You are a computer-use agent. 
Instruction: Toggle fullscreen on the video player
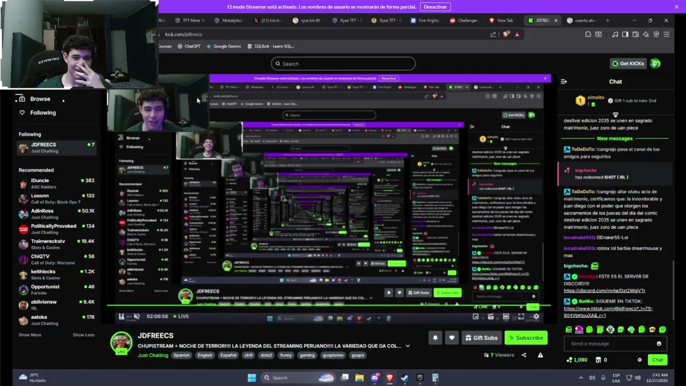click(521, 316)
